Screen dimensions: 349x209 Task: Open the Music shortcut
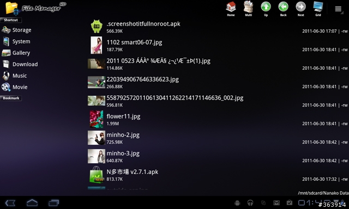(15, 76)
